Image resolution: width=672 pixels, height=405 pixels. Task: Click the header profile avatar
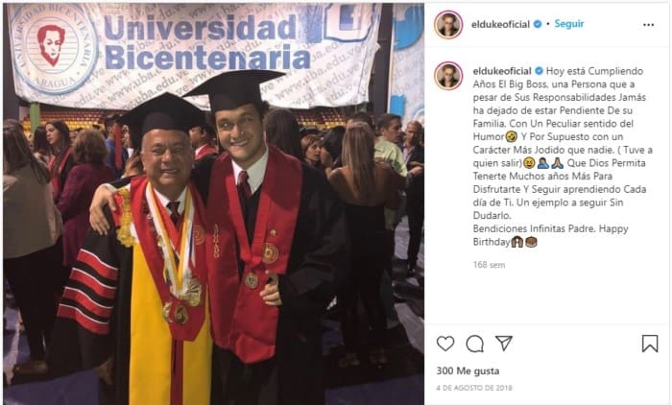448,24
